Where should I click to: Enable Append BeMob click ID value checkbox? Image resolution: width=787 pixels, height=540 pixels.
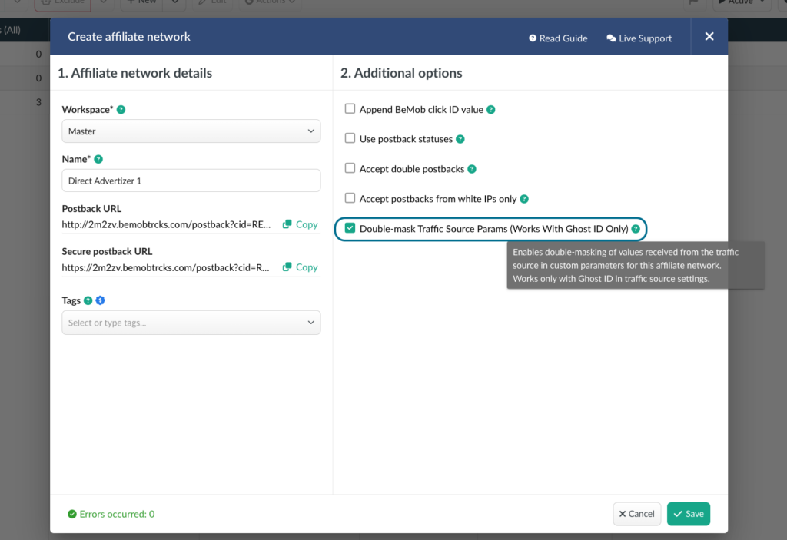(350, 109)
